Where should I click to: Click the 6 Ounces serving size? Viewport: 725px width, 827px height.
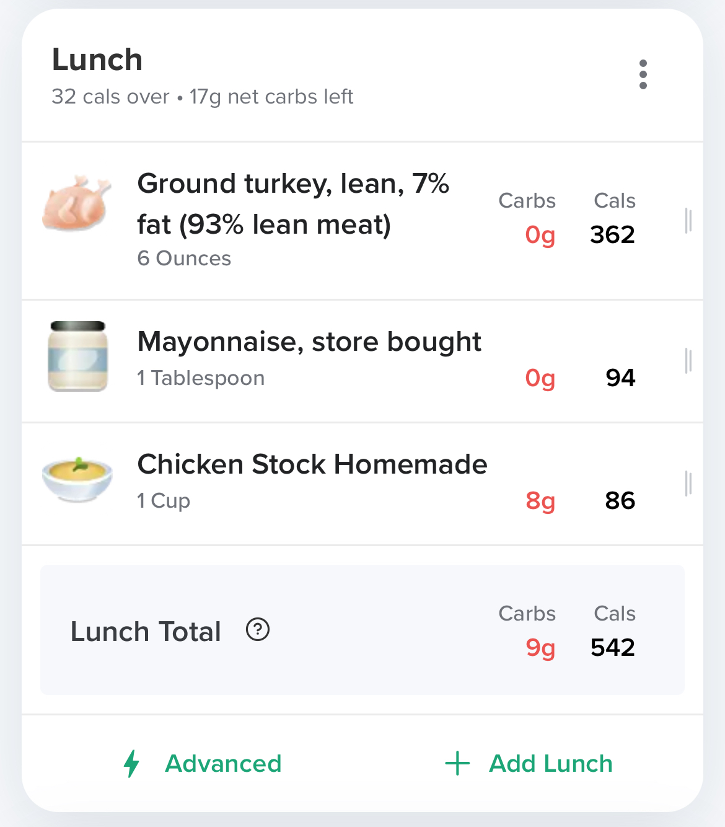pos(184,259)
